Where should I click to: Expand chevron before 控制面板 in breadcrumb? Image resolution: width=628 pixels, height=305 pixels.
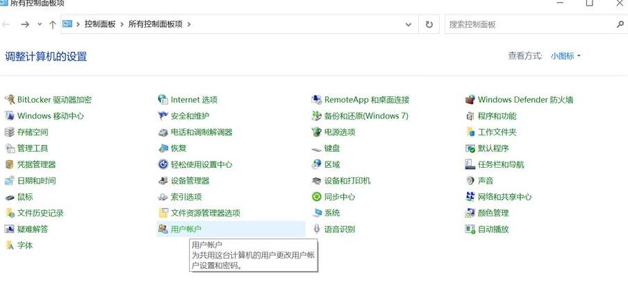(x=78, y=24)
